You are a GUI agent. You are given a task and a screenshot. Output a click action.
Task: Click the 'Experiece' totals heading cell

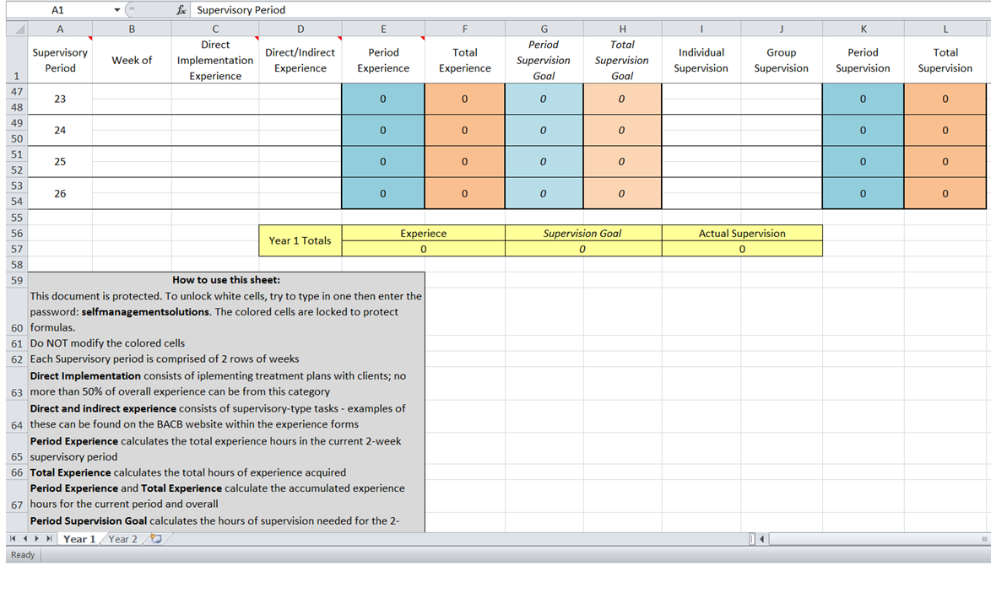coord(424,233)
